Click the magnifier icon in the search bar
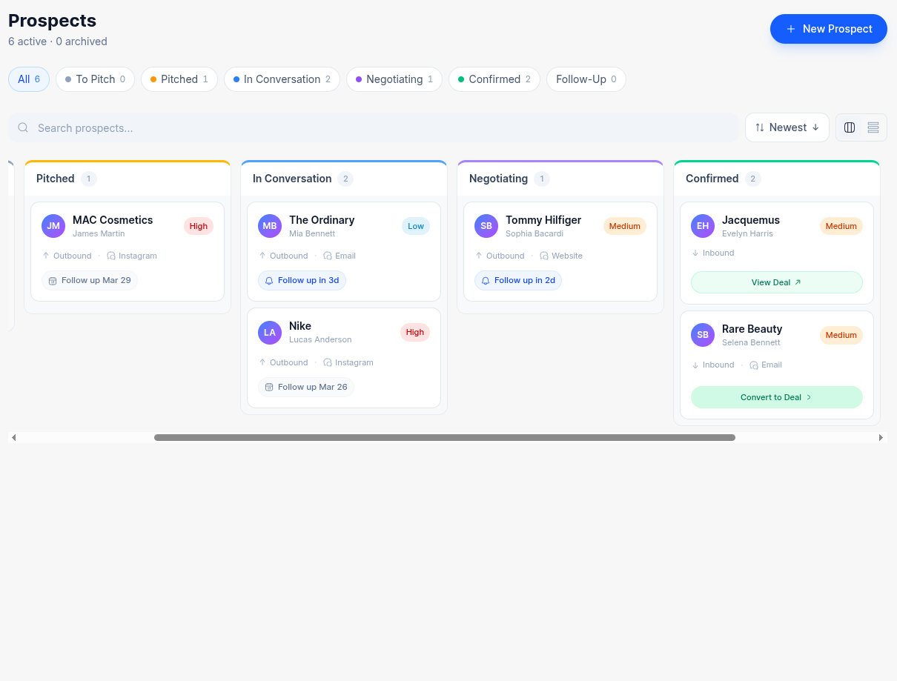Image resolution: width=897 pixels, height=681 pixels. (x=22, y=127)
